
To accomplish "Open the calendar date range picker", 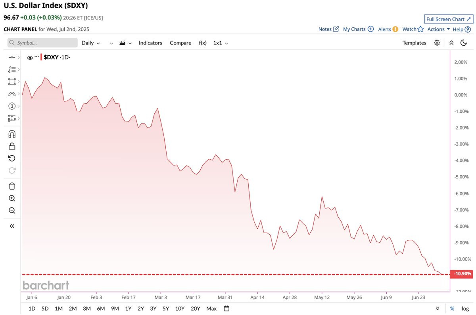I will (226, 309).
